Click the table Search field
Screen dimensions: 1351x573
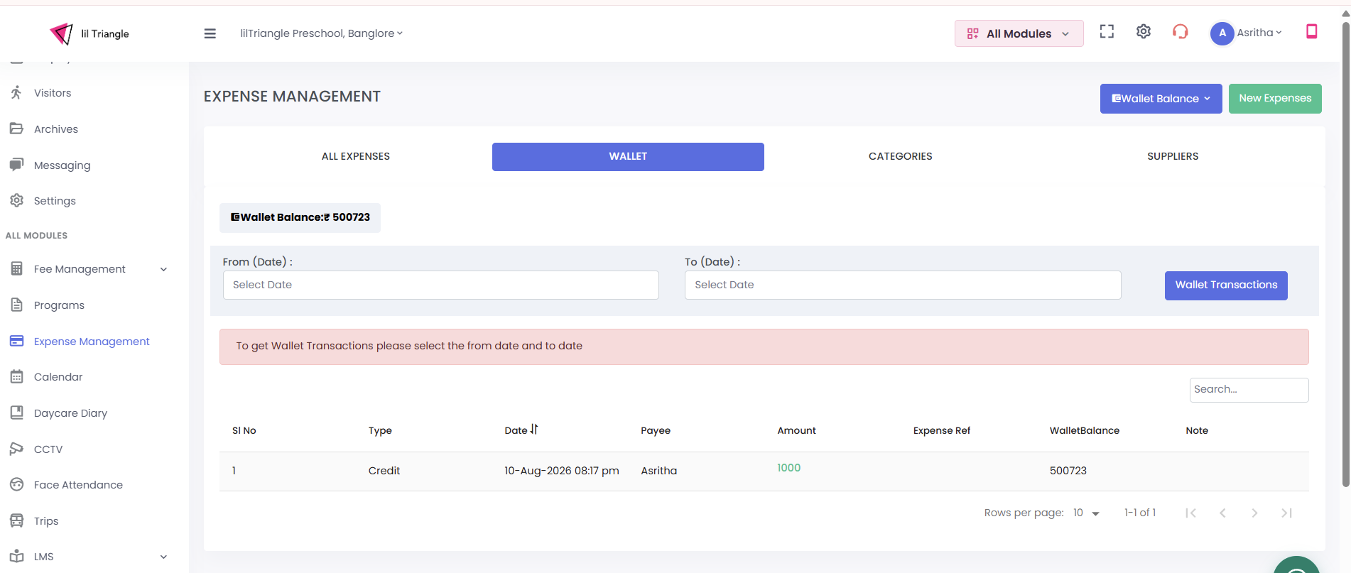click(1249, 390)
